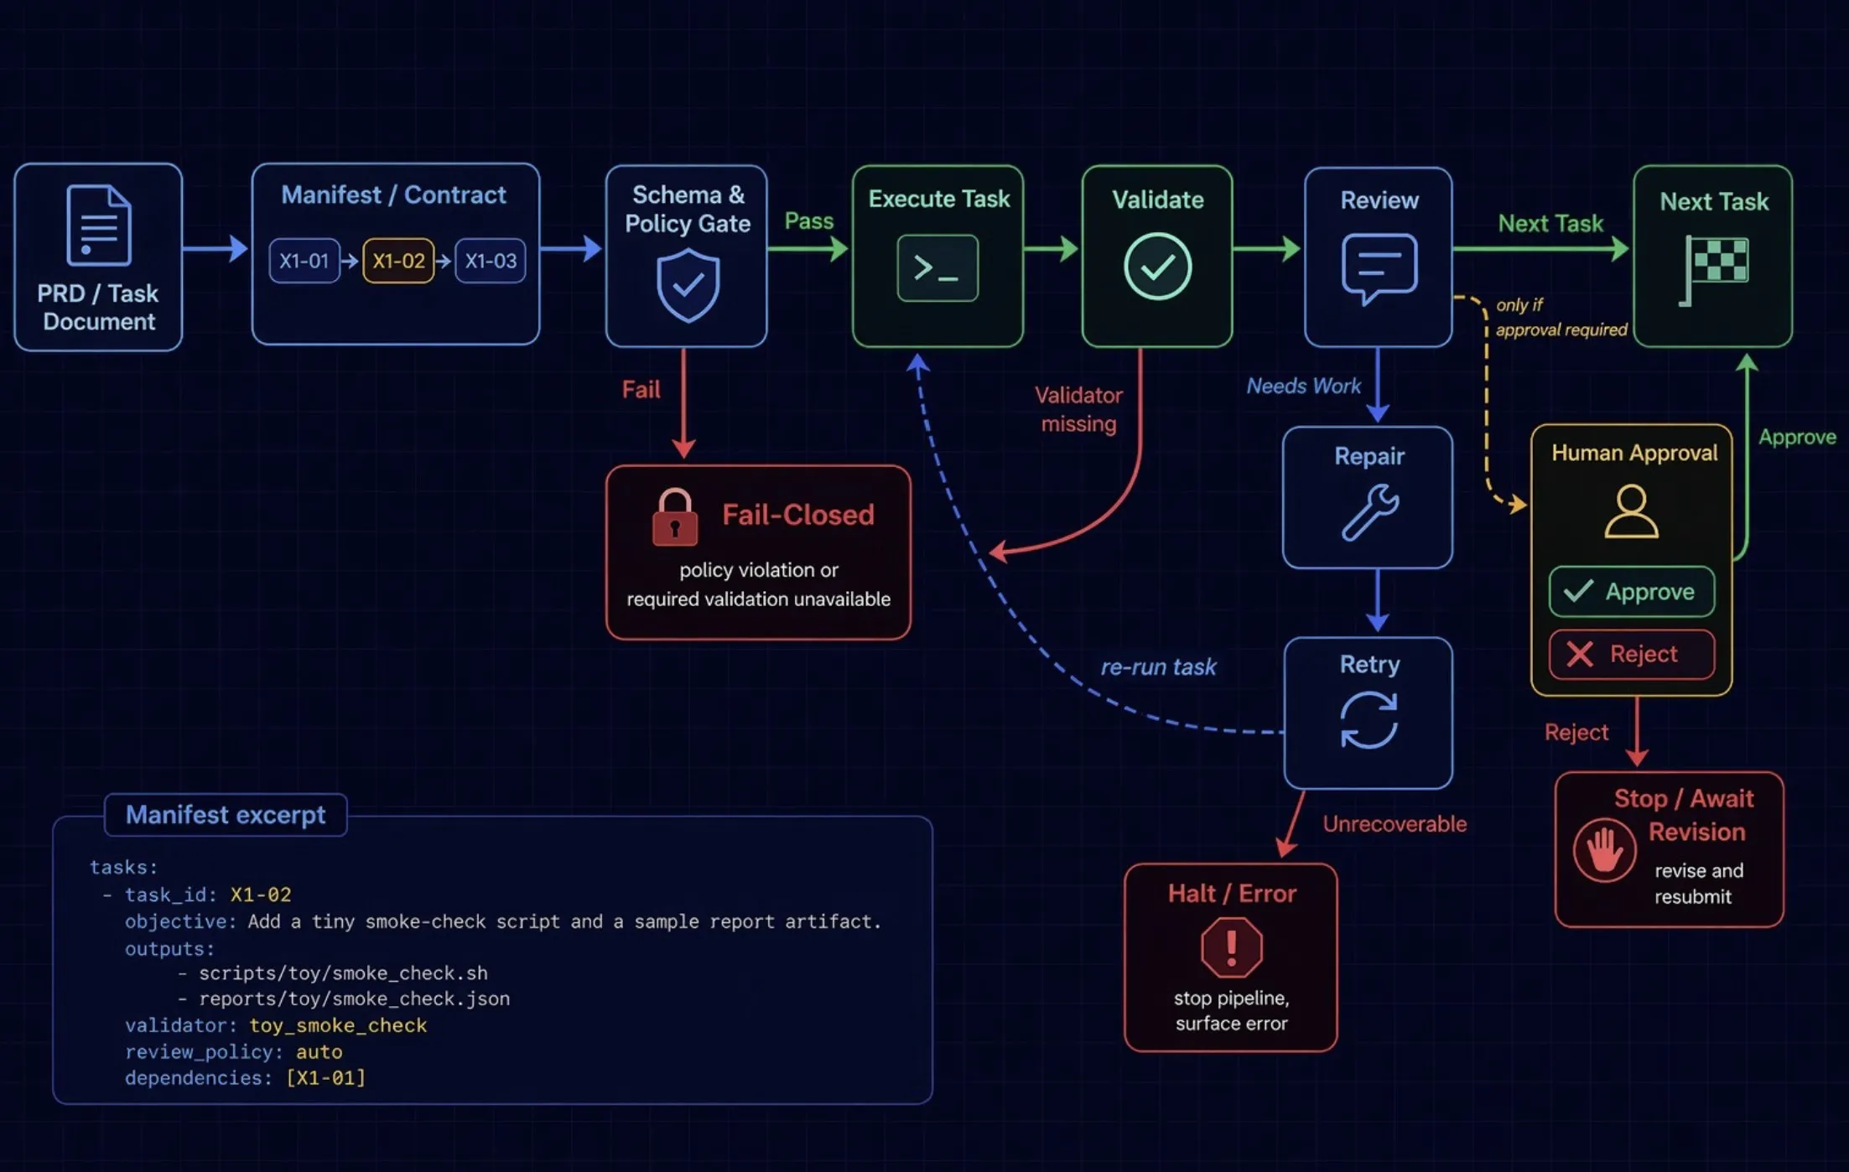1849x1172 pixels.
Task: Reject the task in Human Approval
Action: click(x=1630, y=655)
